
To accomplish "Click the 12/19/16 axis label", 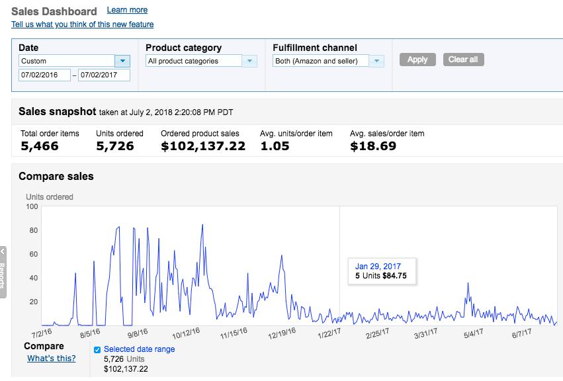I will [x=282, y=333].
